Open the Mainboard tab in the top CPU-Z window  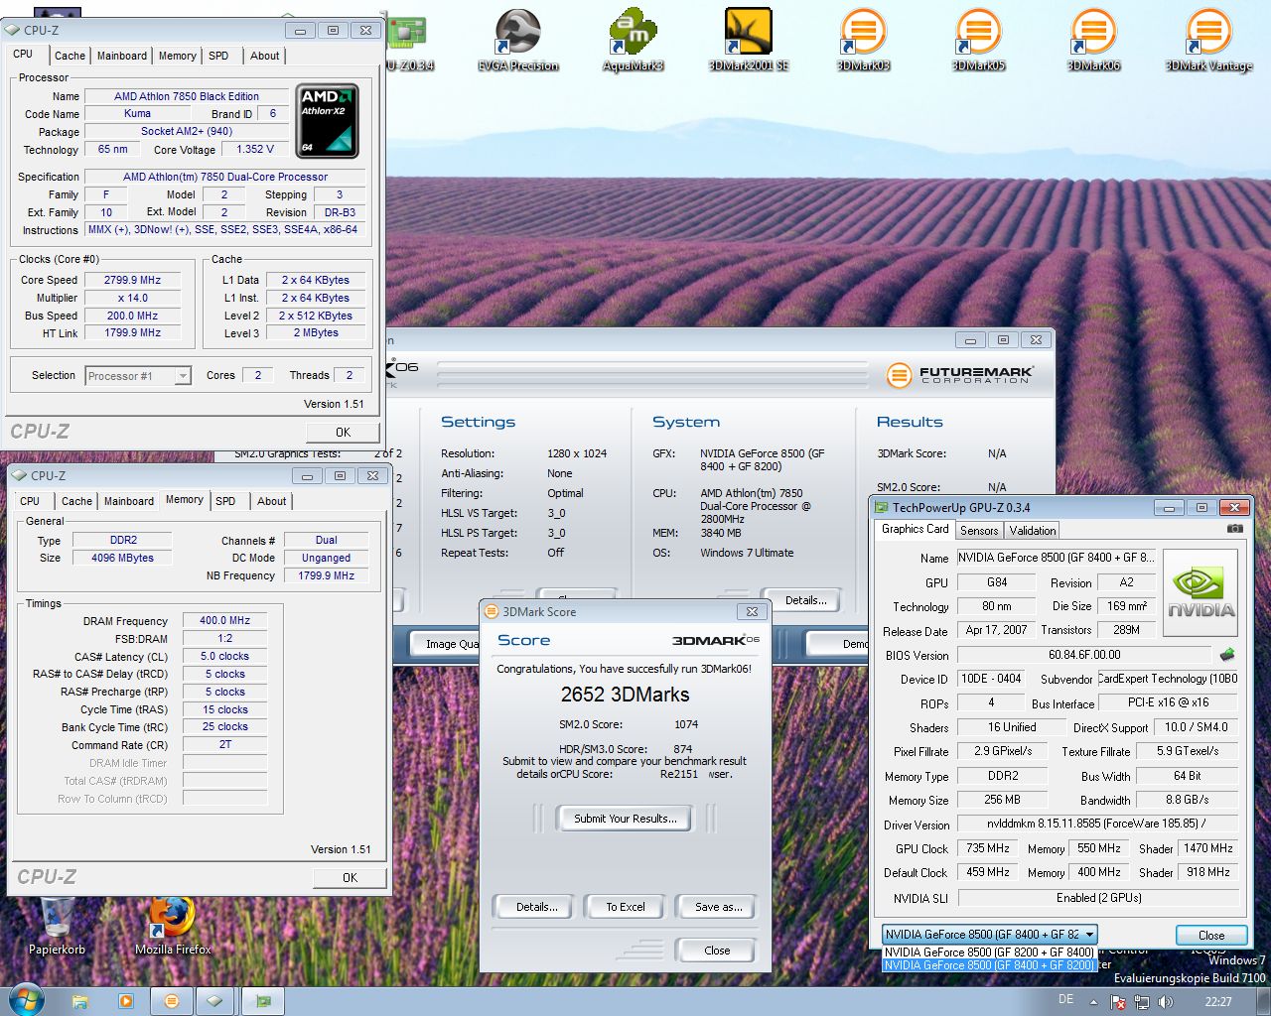click(x=122, y=56)
